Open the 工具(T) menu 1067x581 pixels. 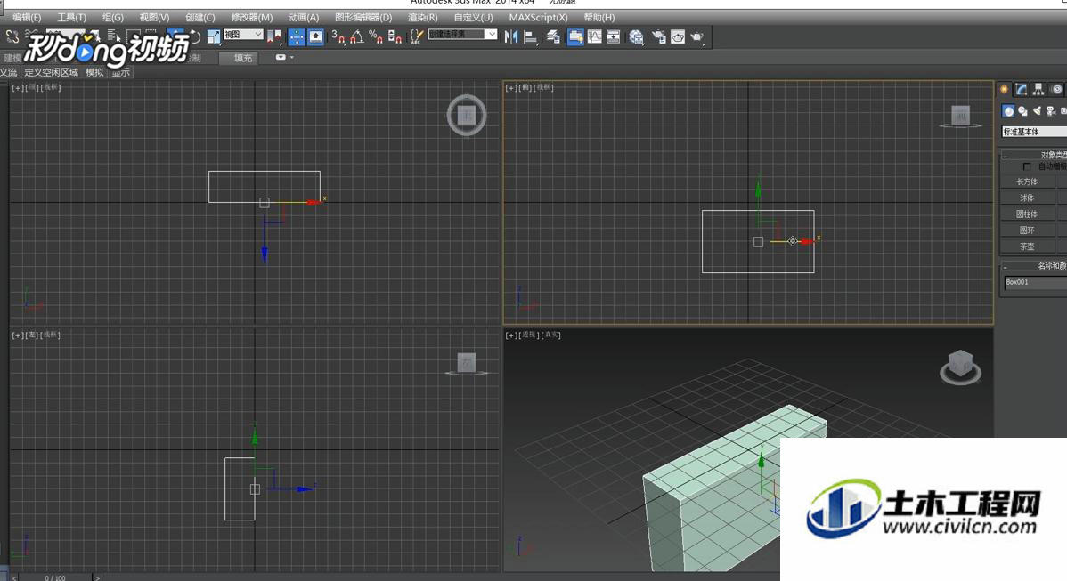point(71,17)
